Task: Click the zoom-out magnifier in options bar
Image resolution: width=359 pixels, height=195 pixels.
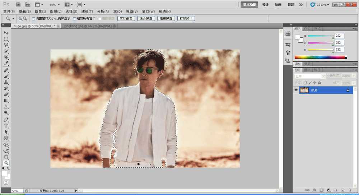Action: (25, 18)
